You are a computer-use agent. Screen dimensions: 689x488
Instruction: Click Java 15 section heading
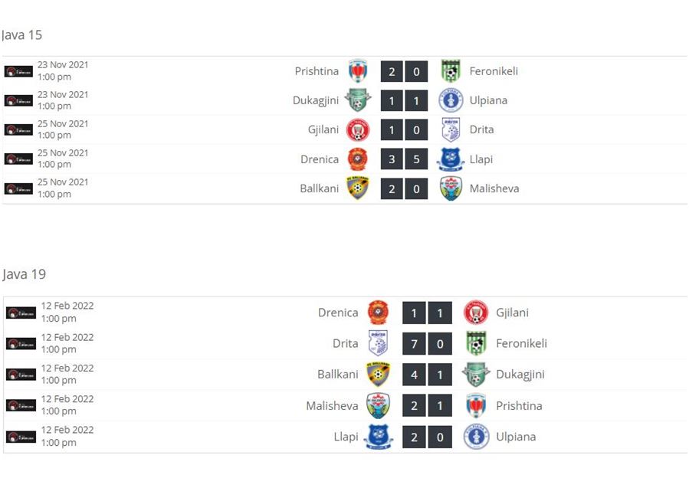[x=22, y=34]
